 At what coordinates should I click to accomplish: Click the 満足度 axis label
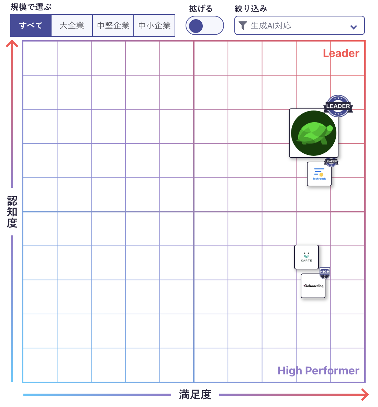195,395
